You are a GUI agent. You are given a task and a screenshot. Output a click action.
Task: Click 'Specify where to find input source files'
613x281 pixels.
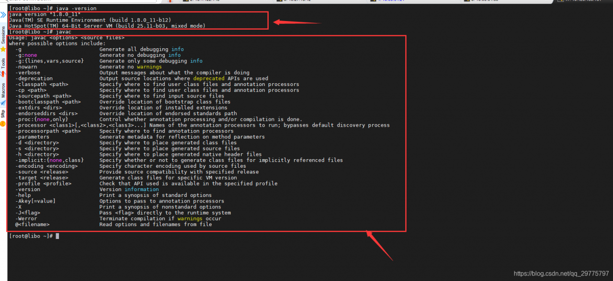162,96
